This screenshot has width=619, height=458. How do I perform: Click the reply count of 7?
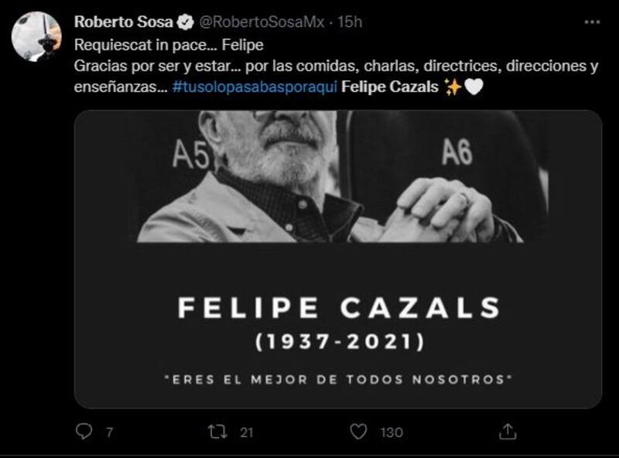109,432
